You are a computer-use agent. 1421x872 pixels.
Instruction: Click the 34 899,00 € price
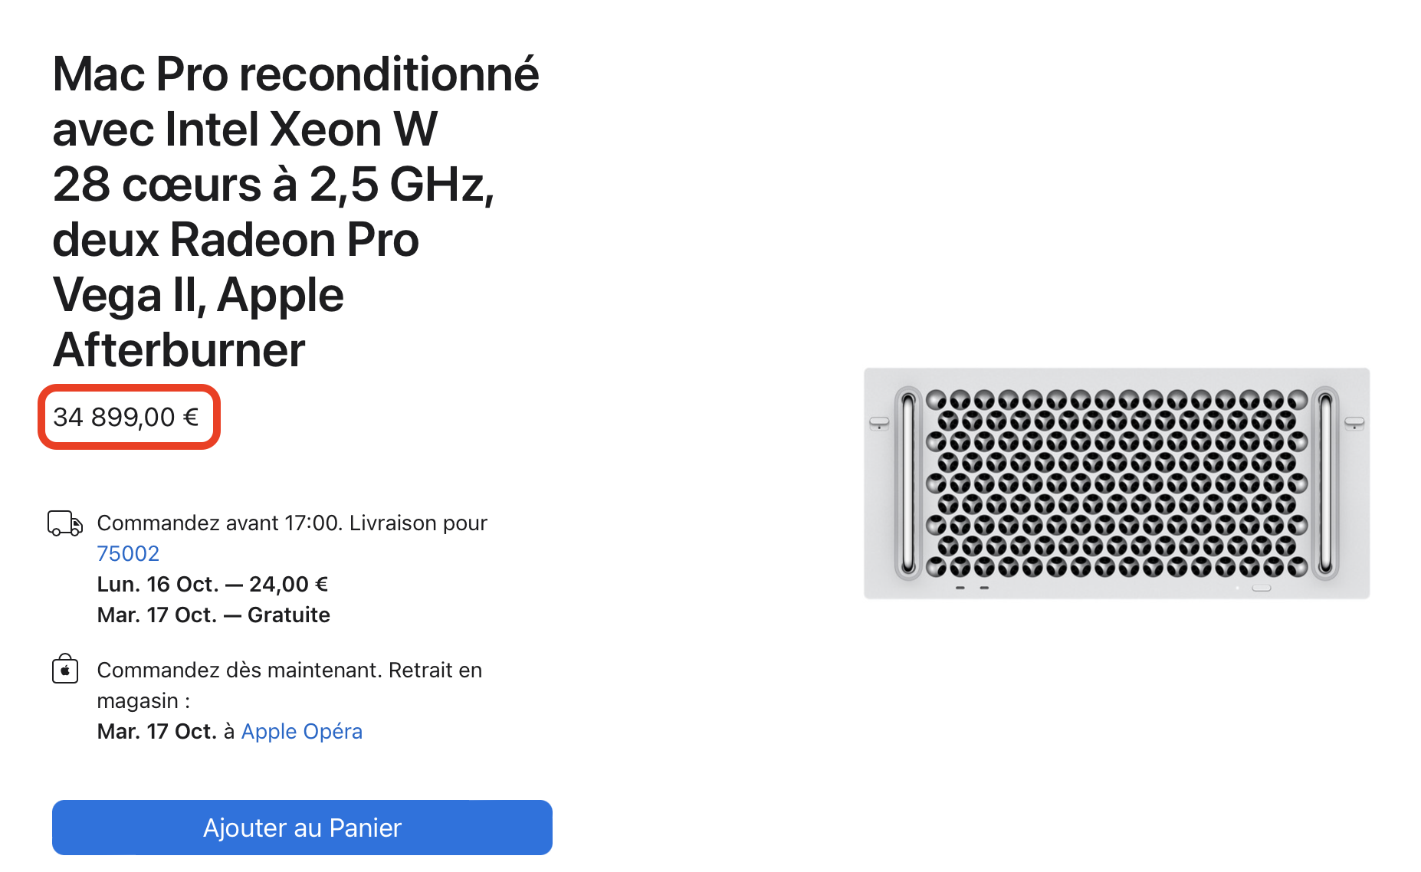click(x=126, y=417)
